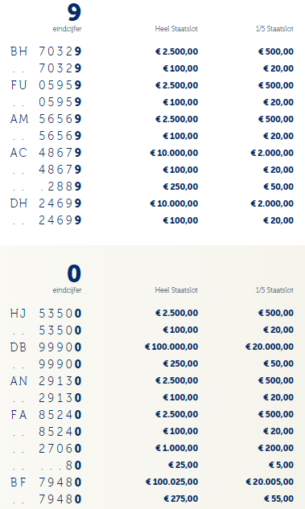Click the € 20.000,00 fifth-lot prize
This screenshot has width=305, height=509.
point(270,347)
